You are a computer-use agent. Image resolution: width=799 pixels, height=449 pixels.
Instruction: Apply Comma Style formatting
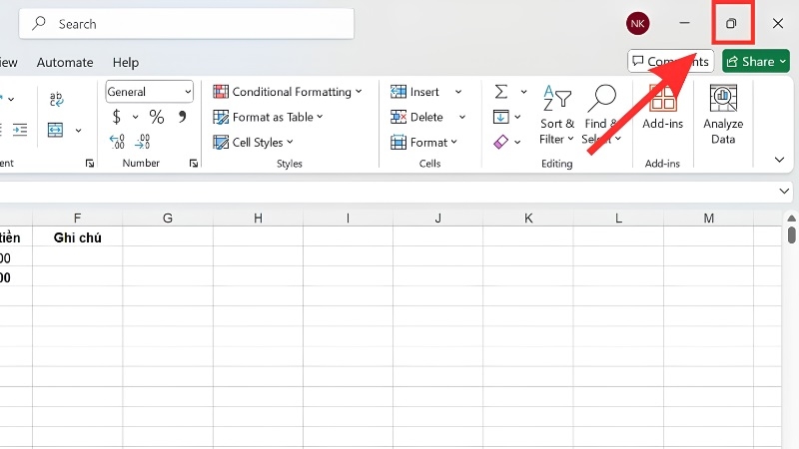click(182, 117)
